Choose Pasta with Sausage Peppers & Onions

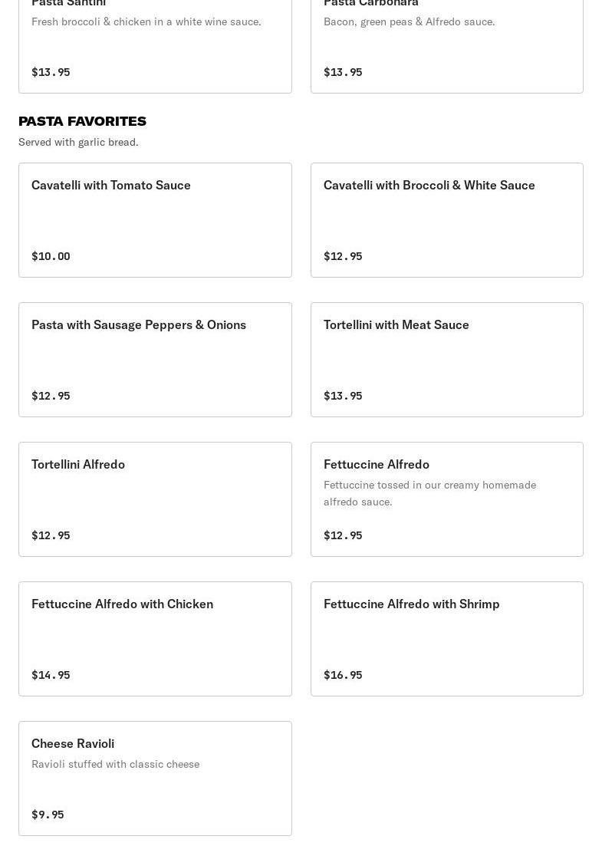tap(156, 360)
